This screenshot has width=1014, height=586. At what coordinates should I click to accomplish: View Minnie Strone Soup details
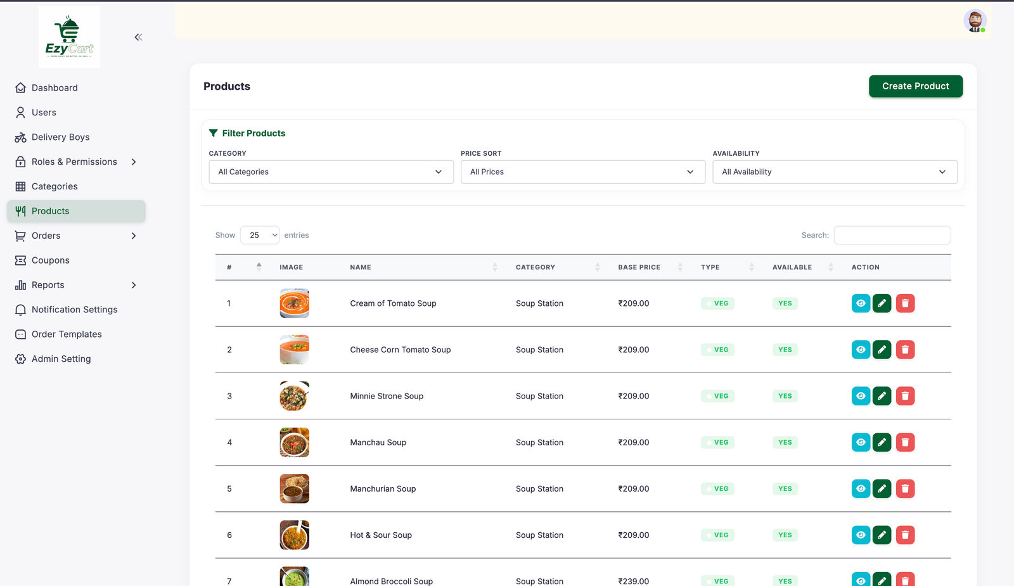click(861, 396)
